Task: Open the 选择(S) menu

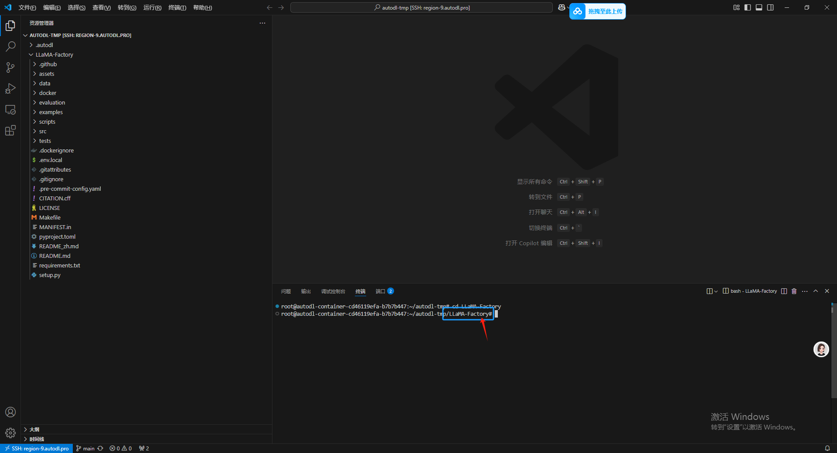Action: 76,7
